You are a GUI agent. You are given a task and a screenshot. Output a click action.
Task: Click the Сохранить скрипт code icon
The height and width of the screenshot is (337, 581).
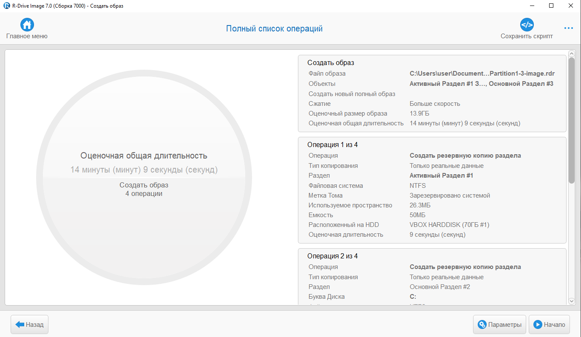coord(527,25)
